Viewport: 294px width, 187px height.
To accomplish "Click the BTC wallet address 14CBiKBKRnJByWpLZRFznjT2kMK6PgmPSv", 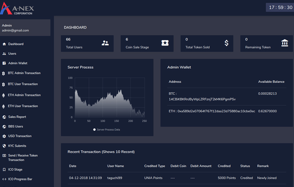I will (x=202, y=99).
